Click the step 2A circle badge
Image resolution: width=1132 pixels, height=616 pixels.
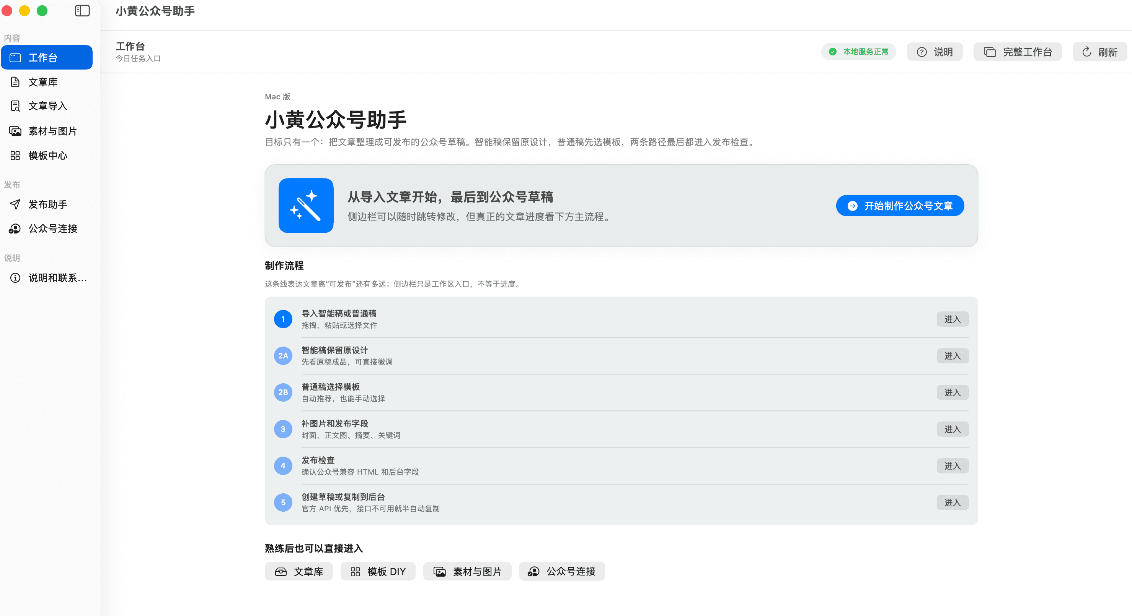(x=283, y=356)
